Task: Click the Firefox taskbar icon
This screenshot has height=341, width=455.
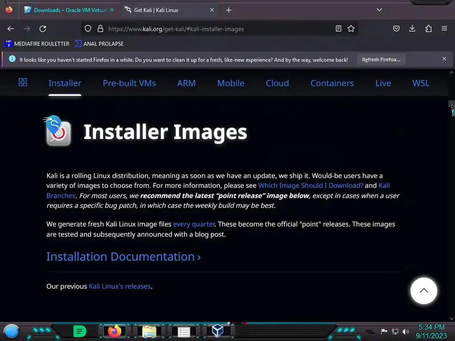Action: click(x=115, y=331)
